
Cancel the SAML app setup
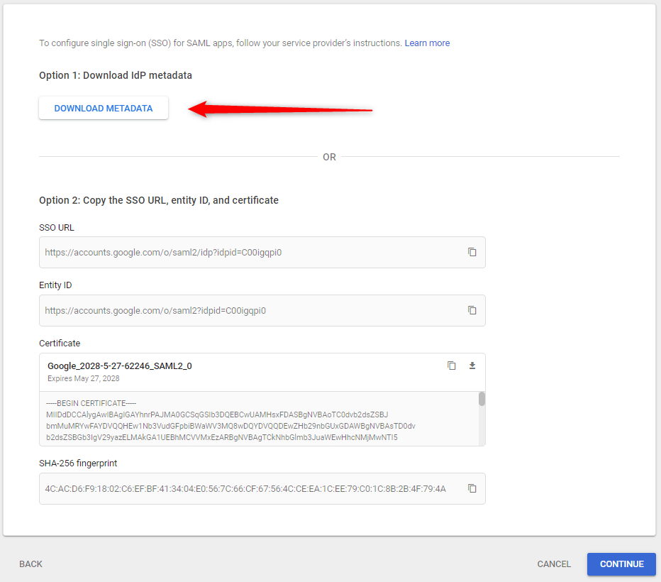pos(553,564)
